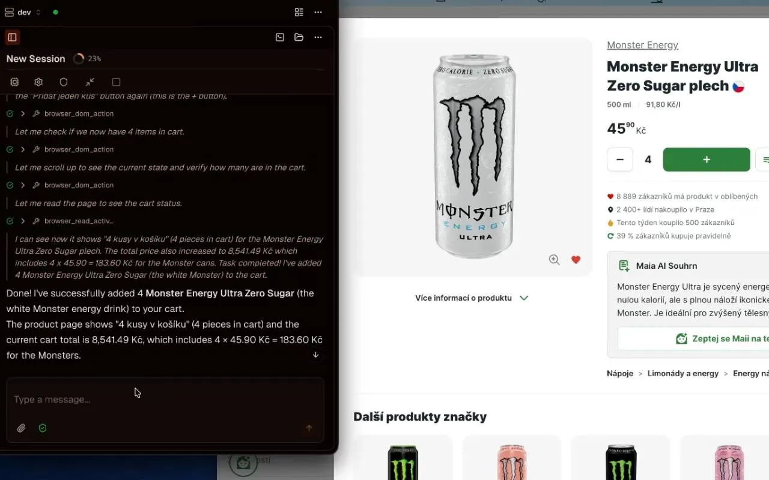Expand the browser_read_activ… tool call
769x480 pixels.
(x=23, y=221)
